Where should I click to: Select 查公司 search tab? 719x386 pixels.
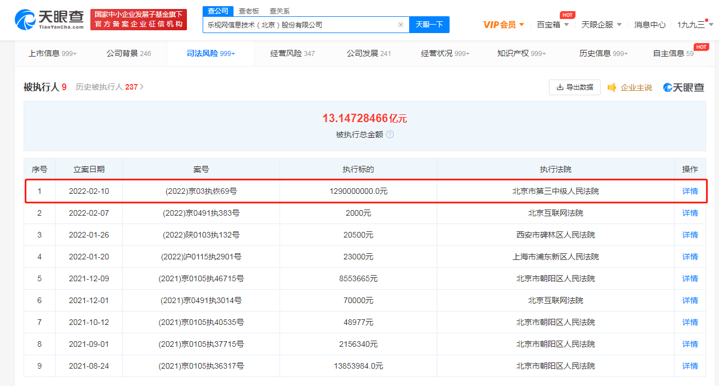click(x=218, y=11)
